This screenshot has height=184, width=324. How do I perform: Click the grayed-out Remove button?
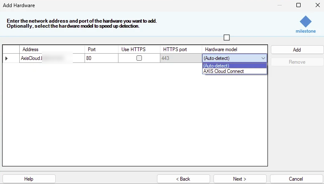297,62
